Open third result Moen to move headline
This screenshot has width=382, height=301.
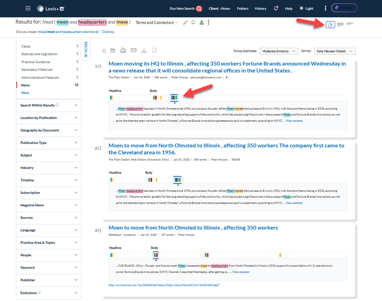pos(193,228)
